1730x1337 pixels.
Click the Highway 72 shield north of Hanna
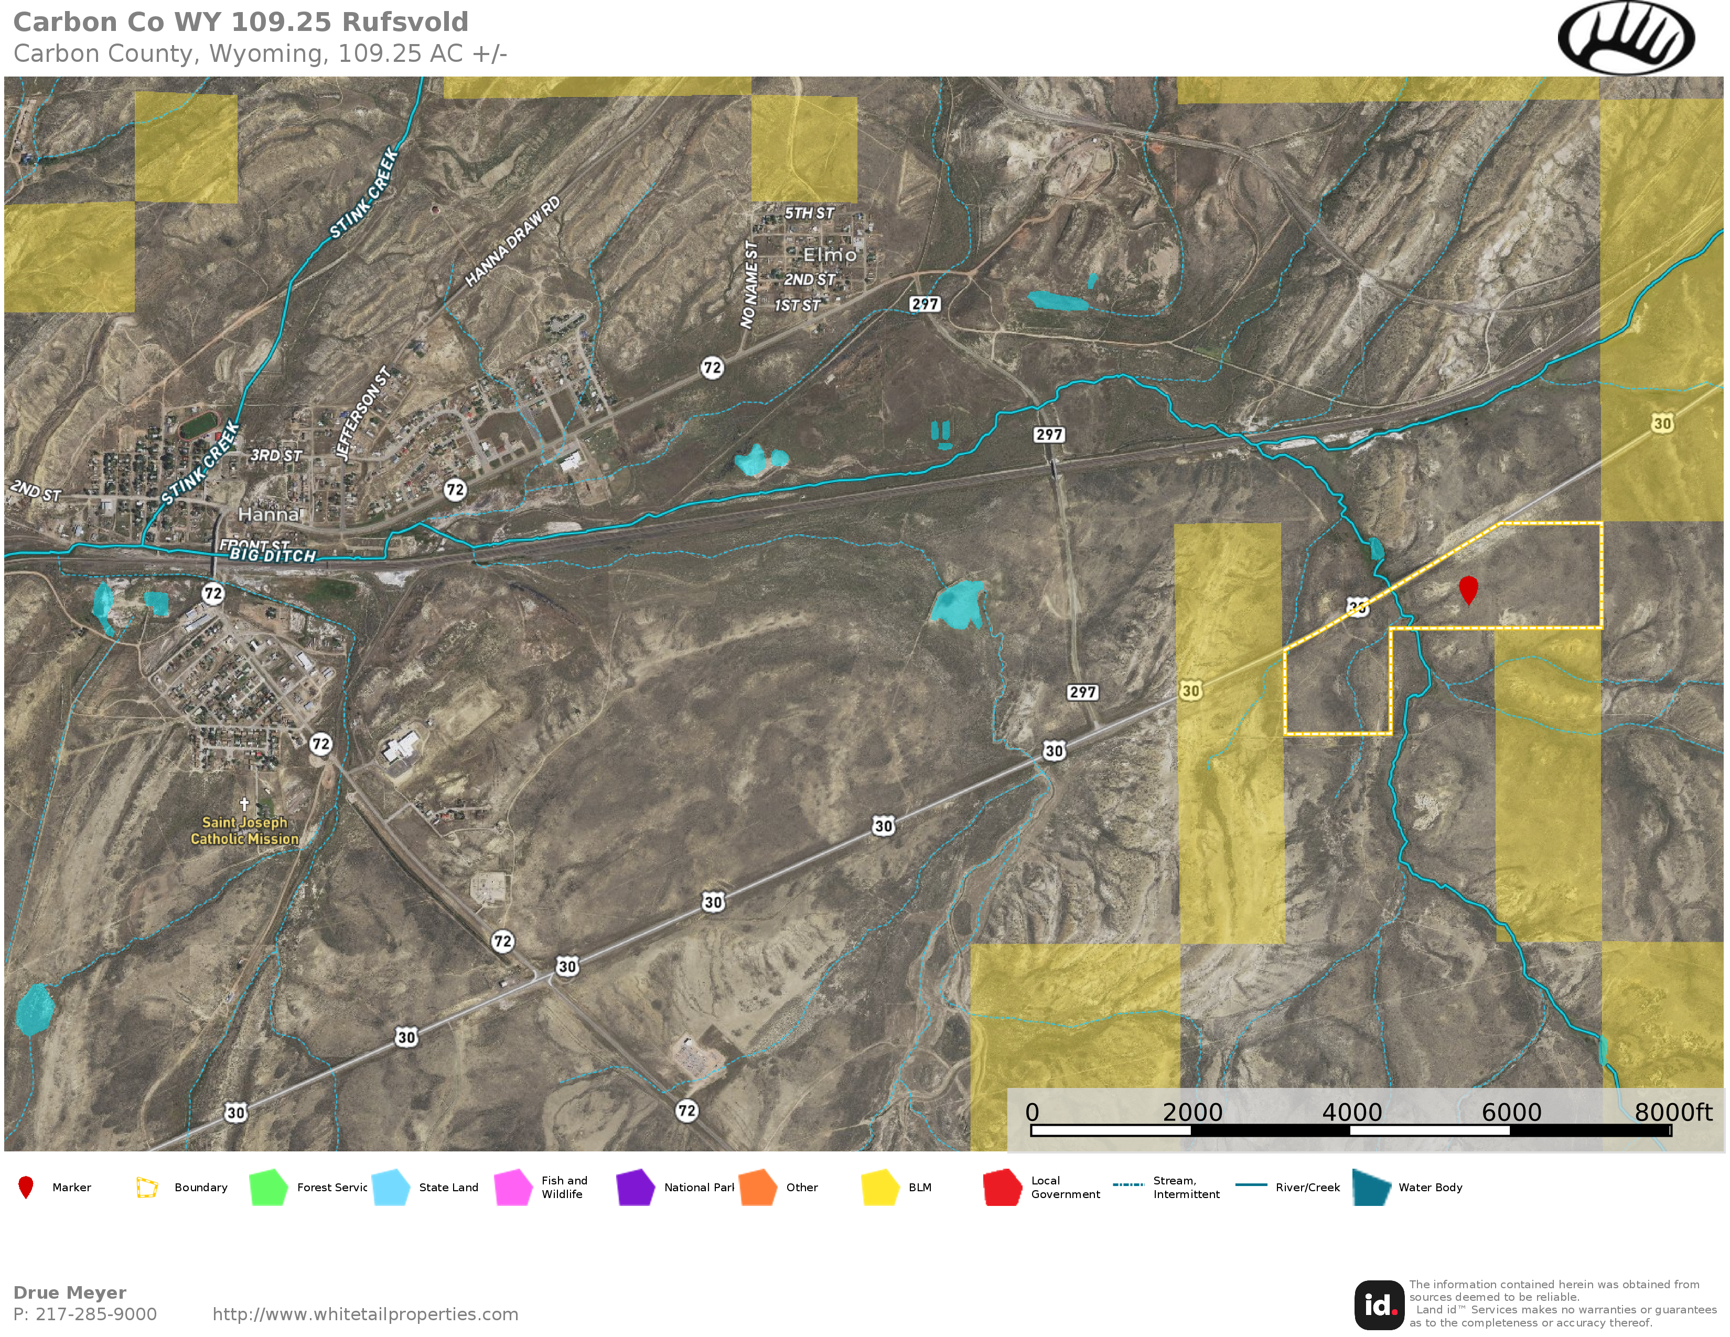(x=712, y=368)
